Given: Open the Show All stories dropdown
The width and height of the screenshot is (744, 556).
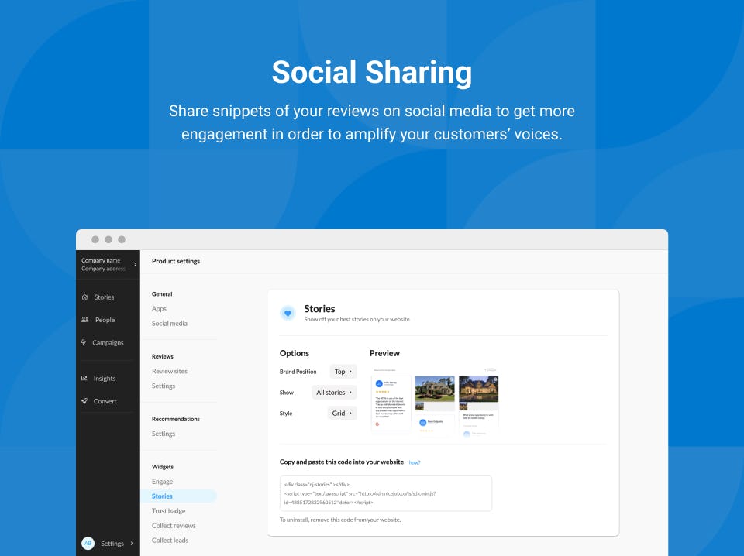Looking at the screenshot, I should click(x=334, y=393).
